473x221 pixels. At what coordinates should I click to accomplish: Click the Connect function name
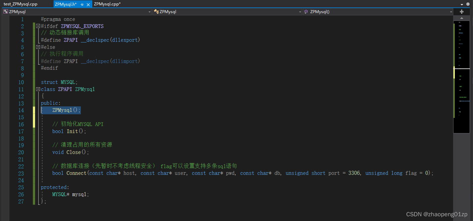click(x=76, y=173)
